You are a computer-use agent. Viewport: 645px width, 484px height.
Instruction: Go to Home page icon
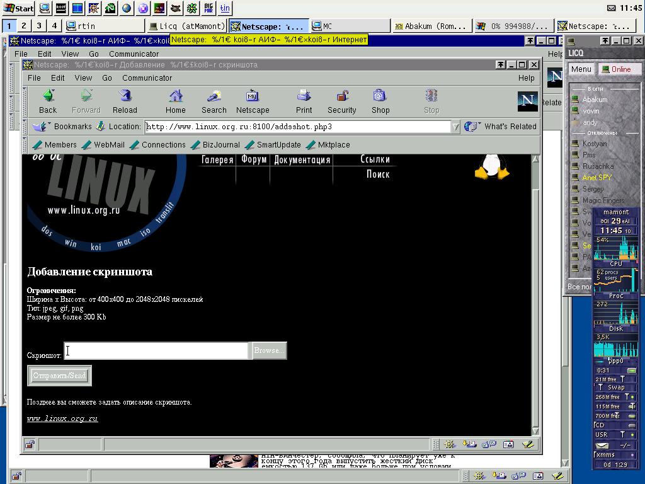pos(176,101)
